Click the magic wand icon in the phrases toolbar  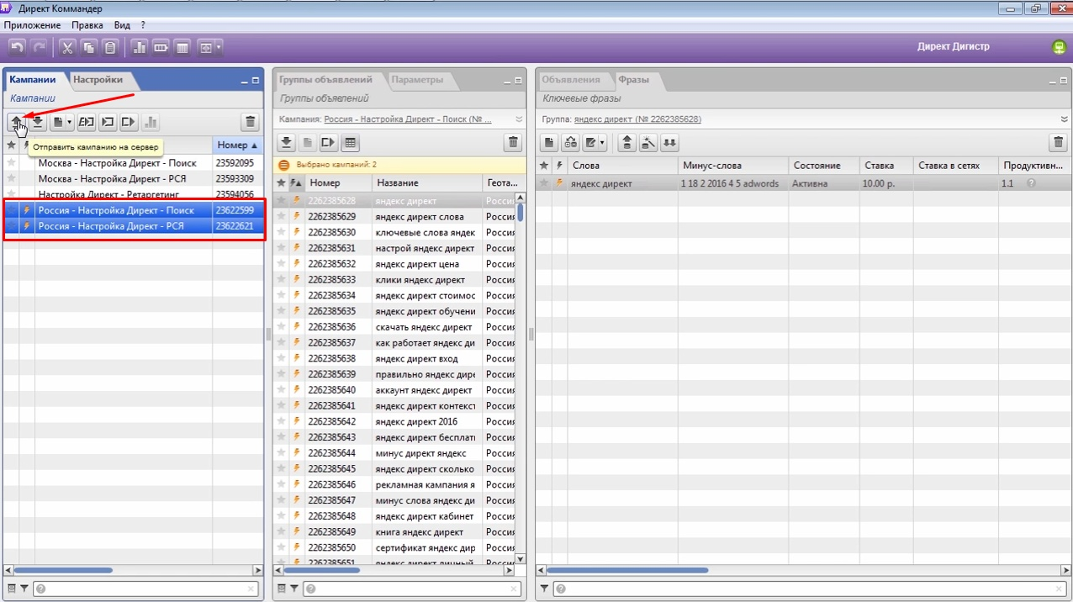pyautogui.click(x=648, y=143)
